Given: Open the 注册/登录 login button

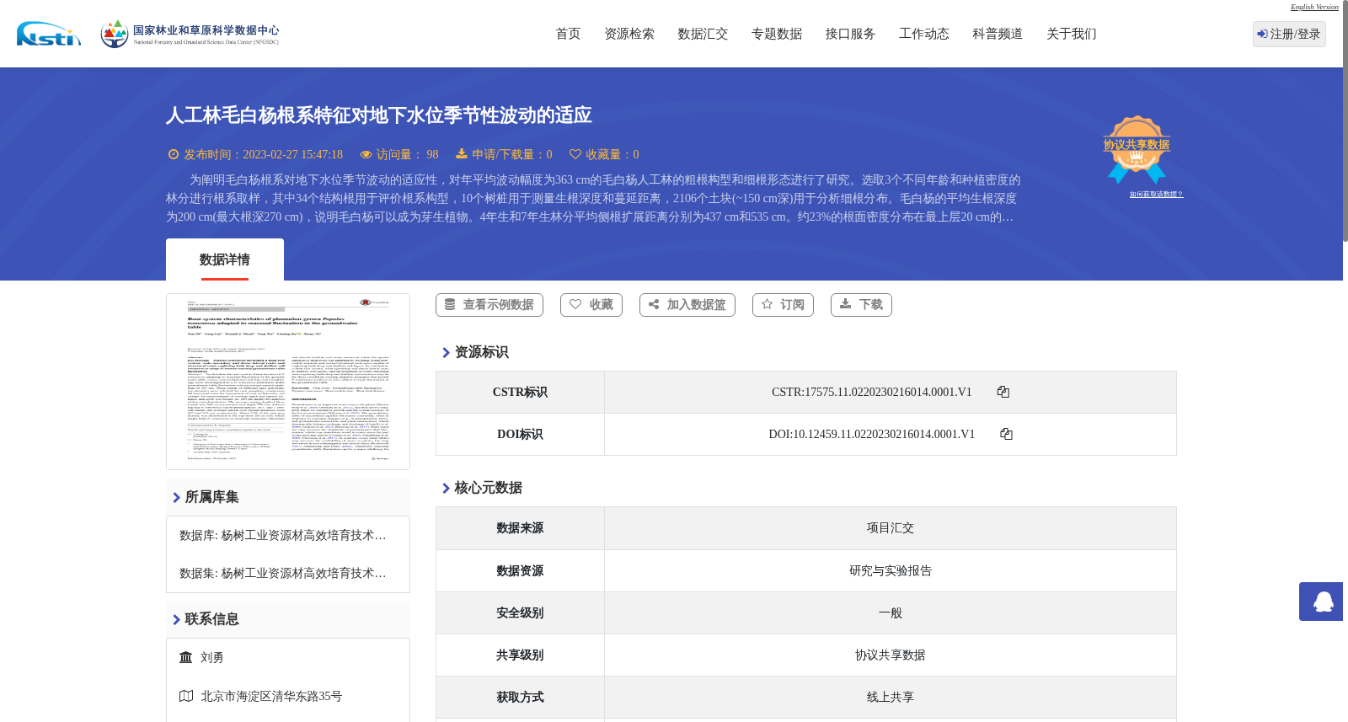Looking at the screenshot, I should click(1289, 34).
